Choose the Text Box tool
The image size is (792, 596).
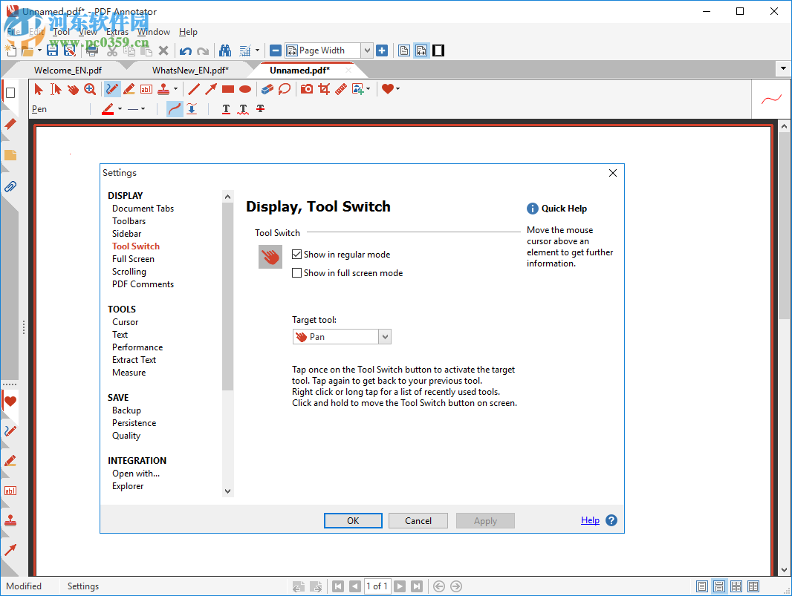point(146,88)
